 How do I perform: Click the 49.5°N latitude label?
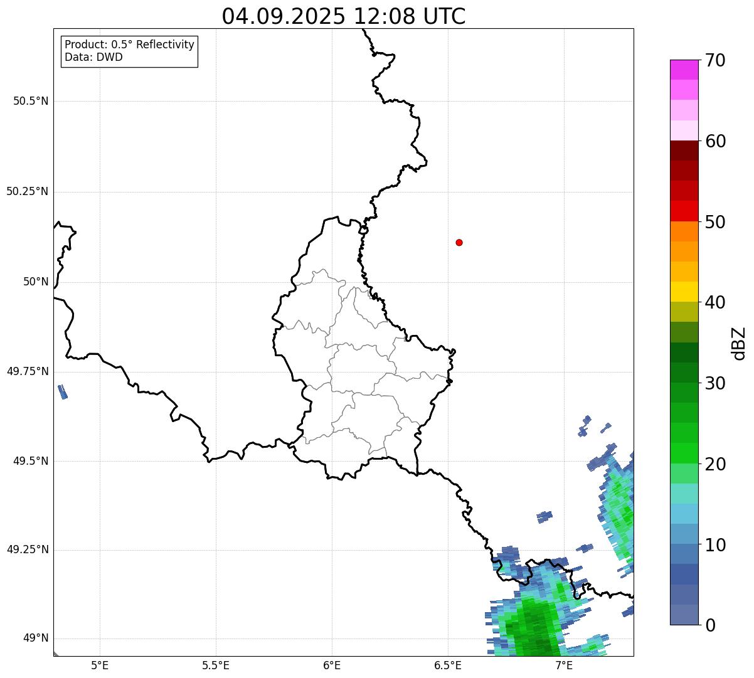coord(31,461)
